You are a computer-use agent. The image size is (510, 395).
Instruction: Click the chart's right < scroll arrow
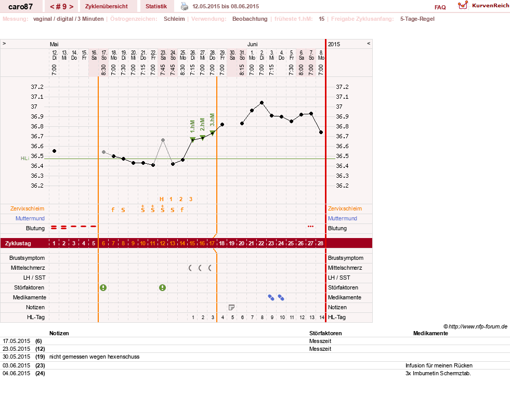(369, 43)
